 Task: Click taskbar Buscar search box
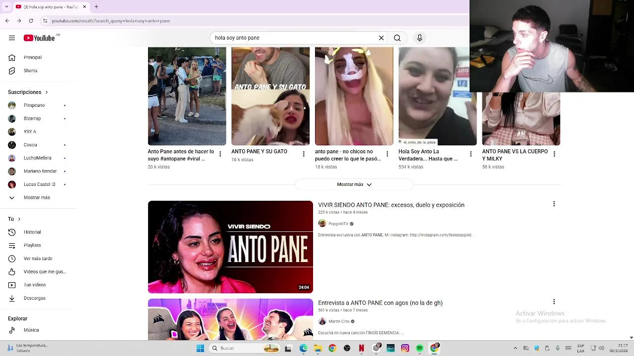click(245, 348)
